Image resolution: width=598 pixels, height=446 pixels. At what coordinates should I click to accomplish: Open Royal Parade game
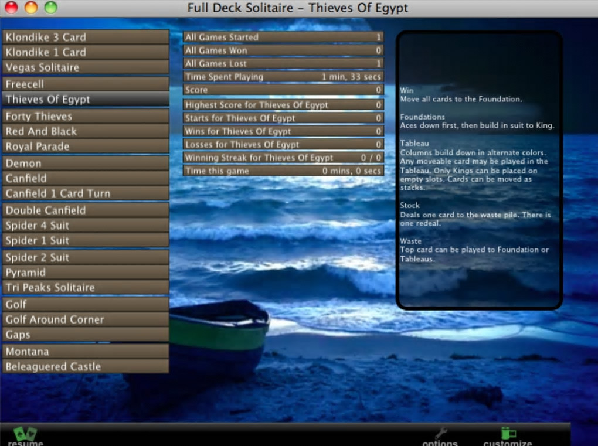(x=86, y=147)
